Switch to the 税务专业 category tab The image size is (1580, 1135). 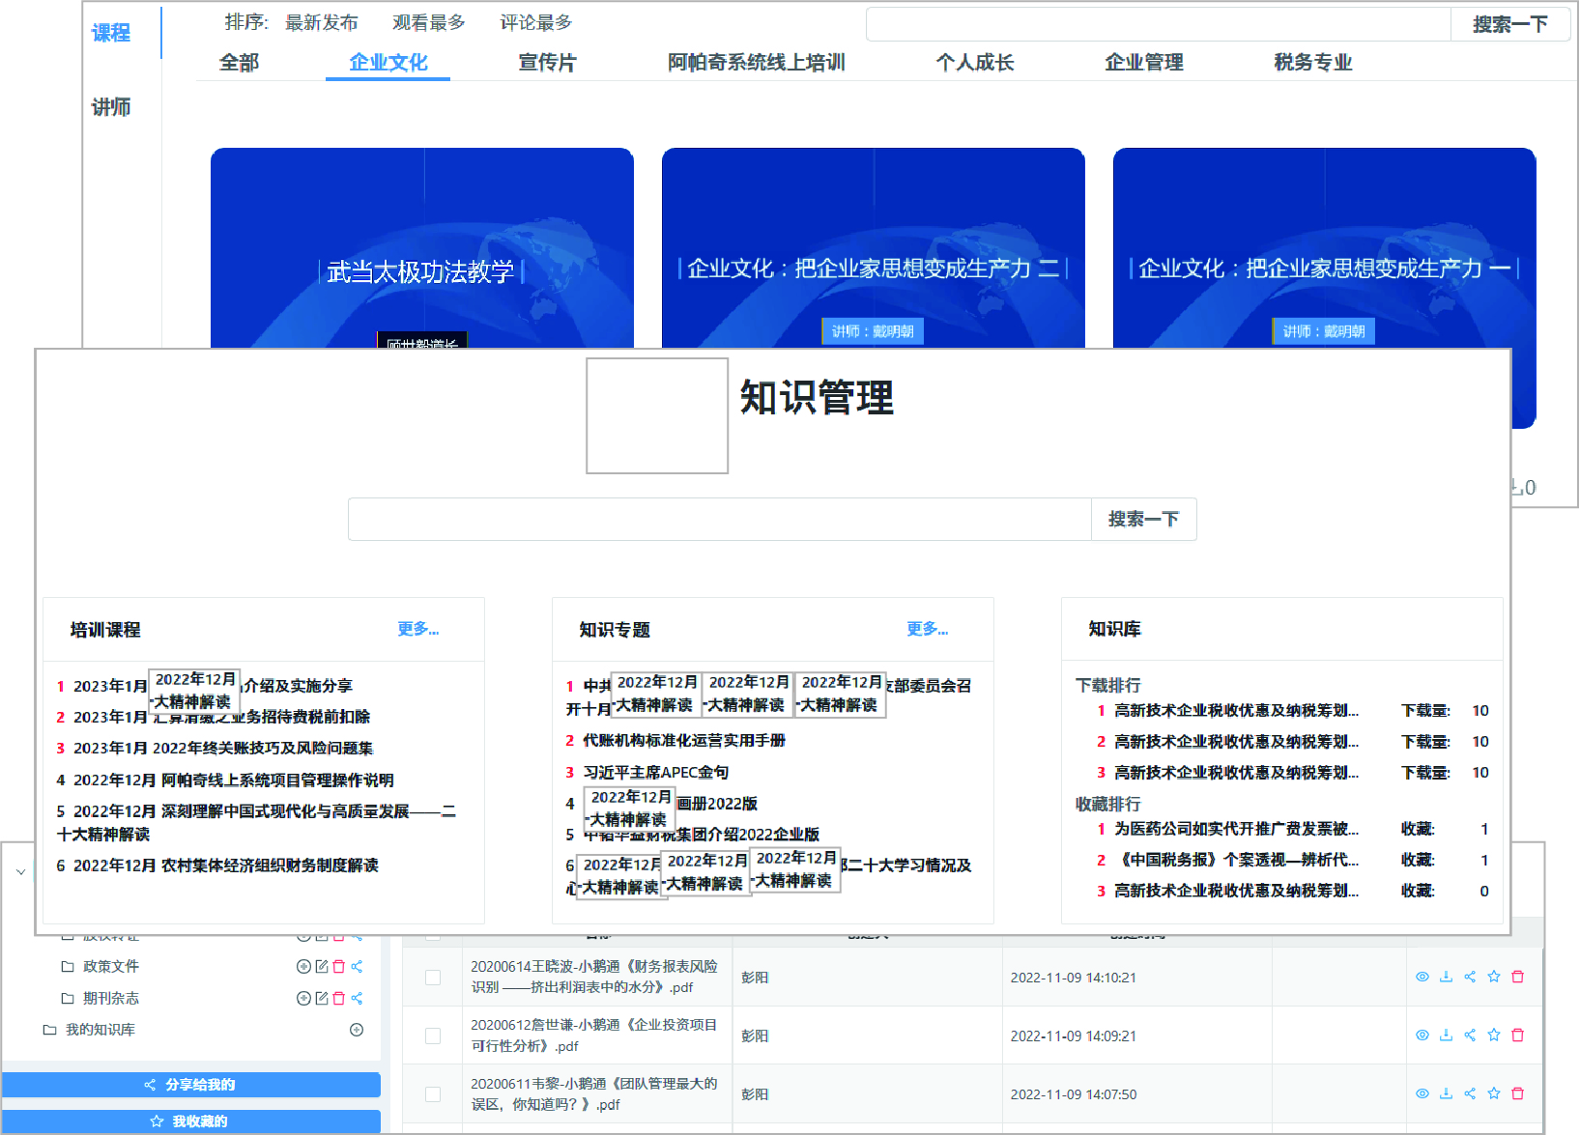1312,63
